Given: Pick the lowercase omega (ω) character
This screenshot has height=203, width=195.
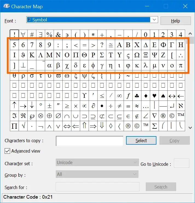Looking at the screenshot, I should pos(67,76).
